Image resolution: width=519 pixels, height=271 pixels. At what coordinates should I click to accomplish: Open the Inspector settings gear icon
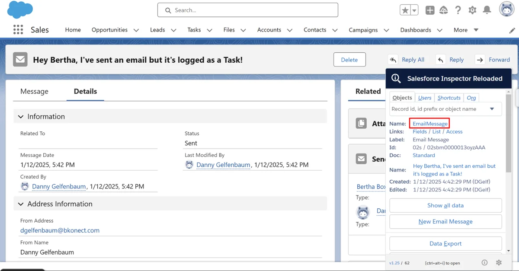[x=499, y=262]
